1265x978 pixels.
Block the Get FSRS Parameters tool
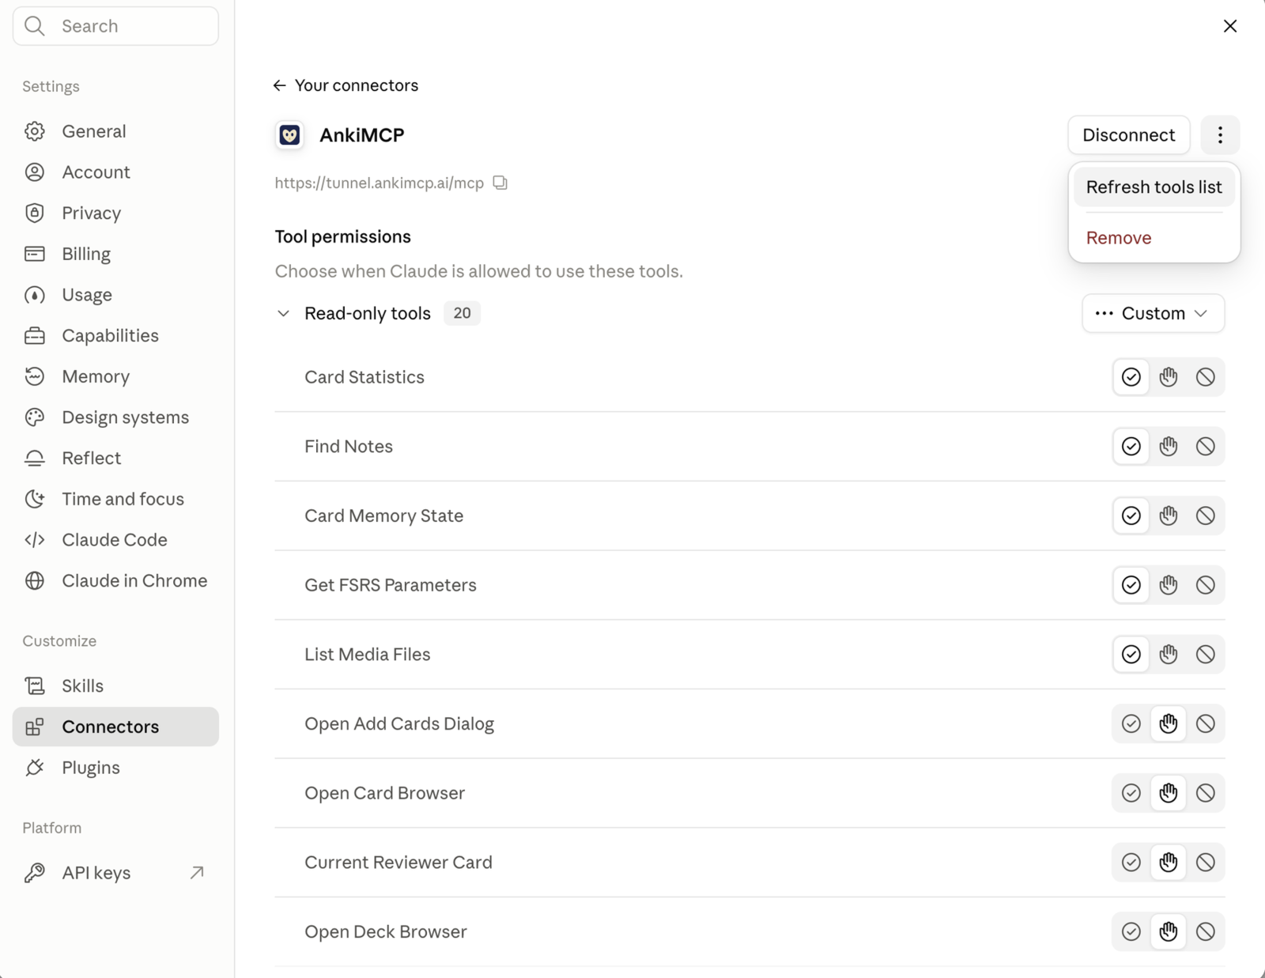tap(1205, 585)
